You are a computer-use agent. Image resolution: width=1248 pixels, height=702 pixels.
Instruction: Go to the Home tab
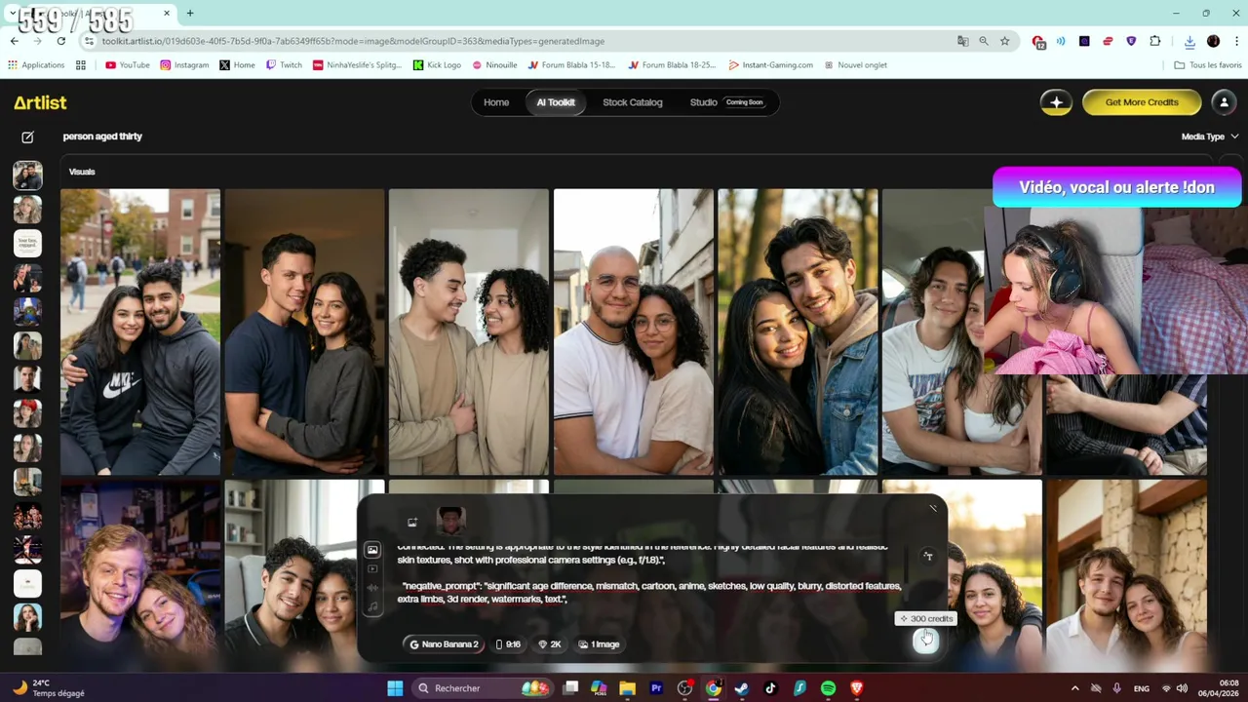click(496, 102)
